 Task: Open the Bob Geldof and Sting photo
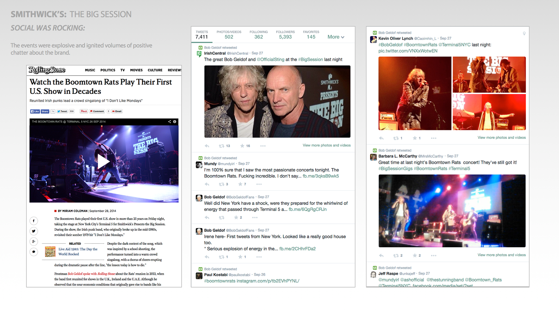[277, 101]
